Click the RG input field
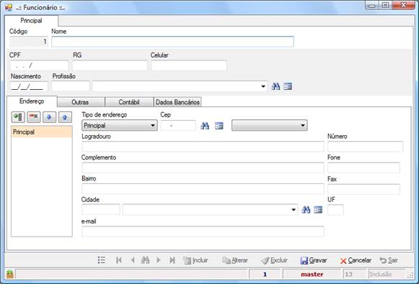The image size is (419, 284). [x=110, y=65]
